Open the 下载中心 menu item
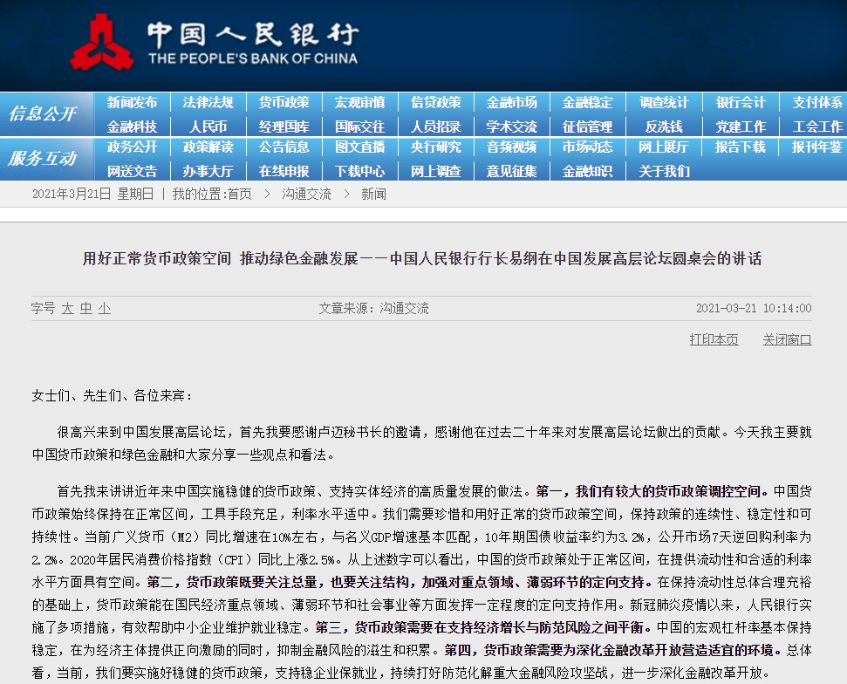Image resolution: width=847 pixels, height=684 pixels. 359,171
